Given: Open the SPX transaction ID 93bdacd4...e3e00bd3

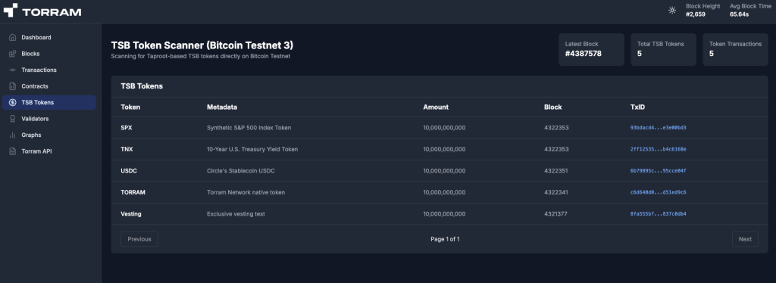Looking at the screenshot, I should 658,128.
